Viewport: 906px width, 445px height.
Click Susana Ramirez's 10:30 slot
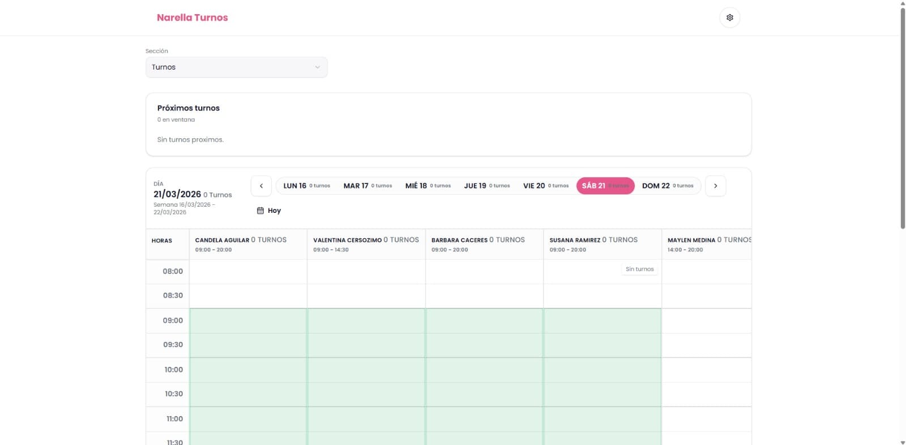tap(602, 394)
